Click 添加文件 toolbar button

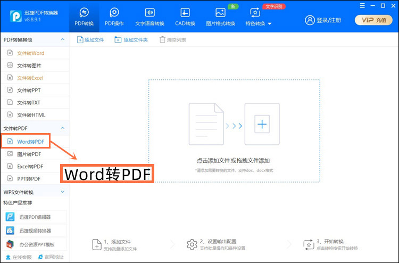pyautogui.click(x=90, y=40)
